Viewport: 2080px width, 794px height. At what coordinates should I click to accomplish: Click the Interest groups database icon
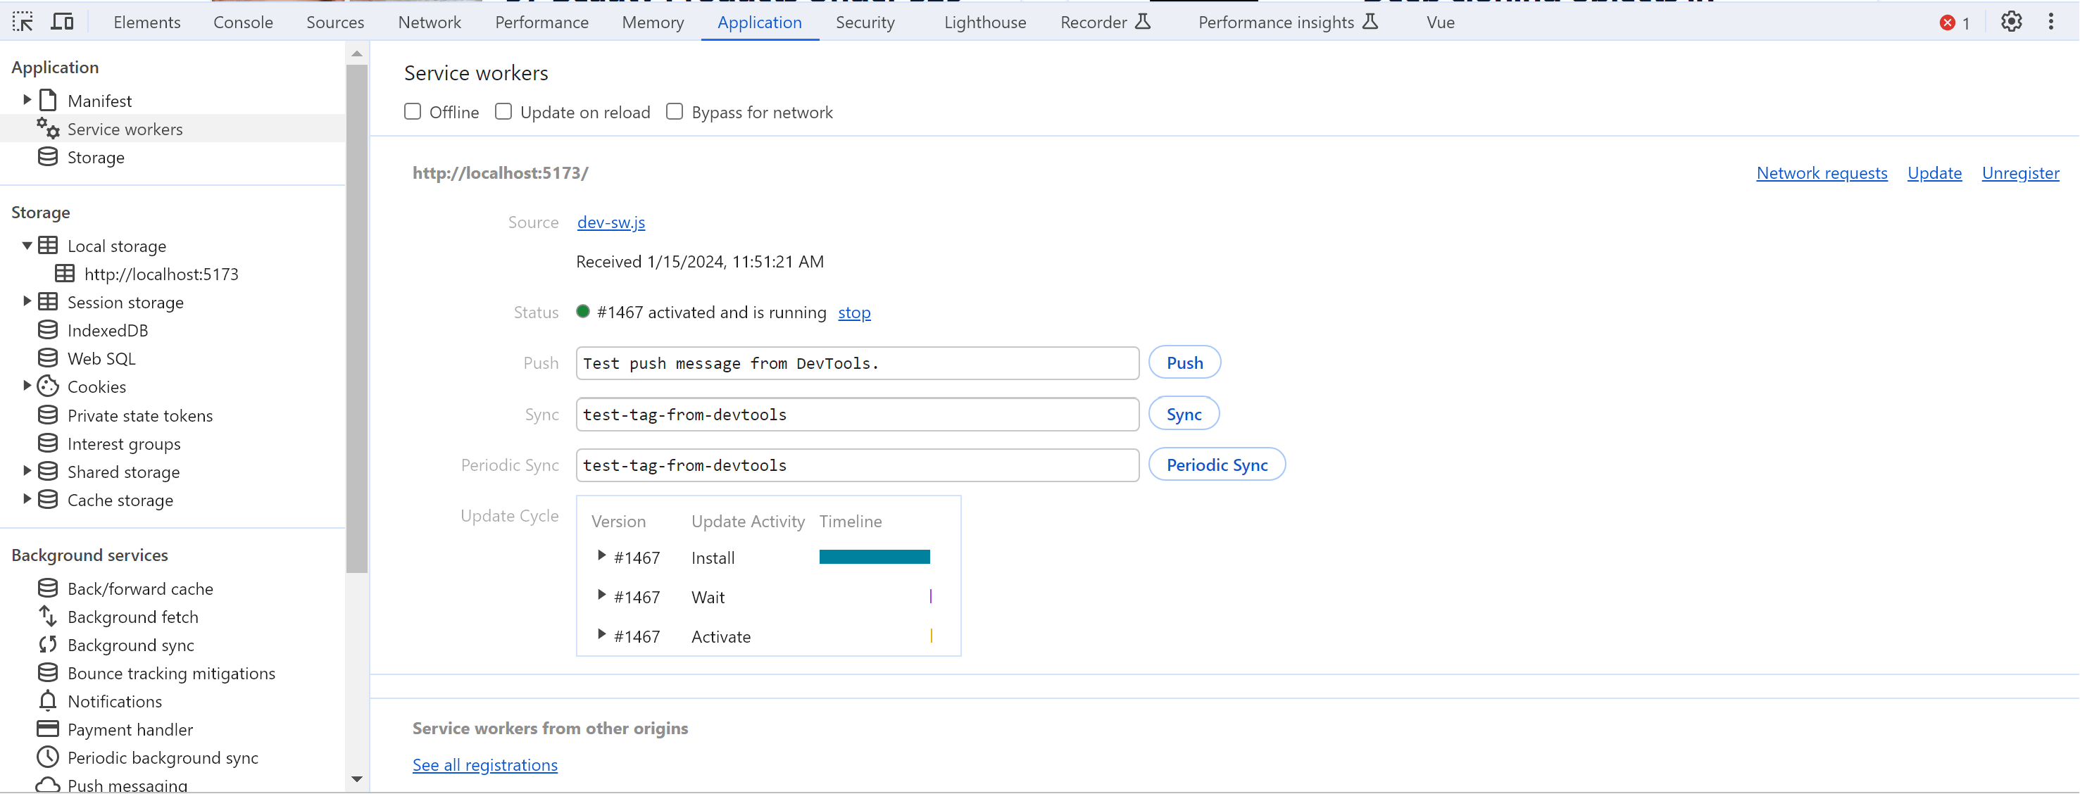click(x=49, y=443)
